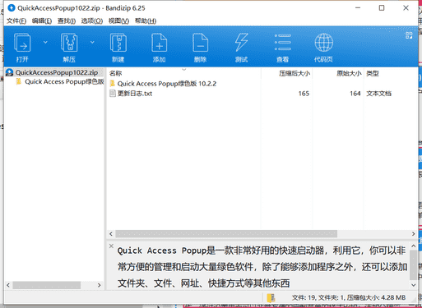
Task: Click the file list's horizontal scrollbar thumb
Action: coord(226,234)
